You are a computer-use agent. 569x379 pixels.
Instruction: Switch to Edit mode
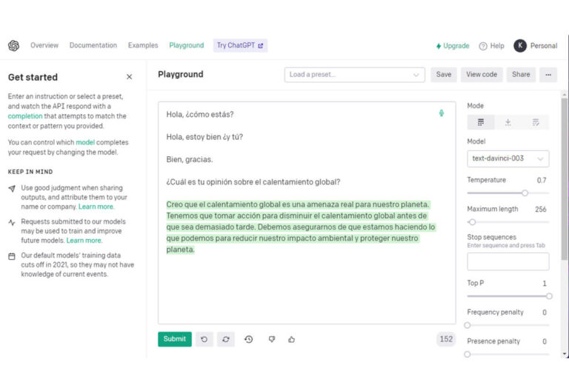pyautogui.click(x=536, y=122)
